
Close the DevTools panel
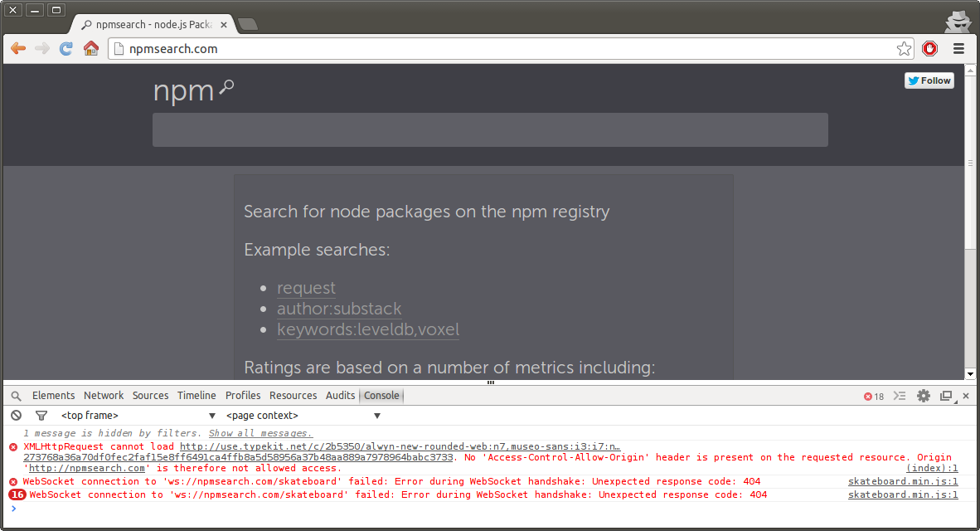pos(966,396)
